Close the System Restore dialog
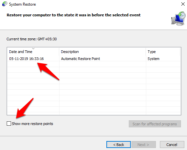This screenshot has height=150, width=187. [183, 4]
